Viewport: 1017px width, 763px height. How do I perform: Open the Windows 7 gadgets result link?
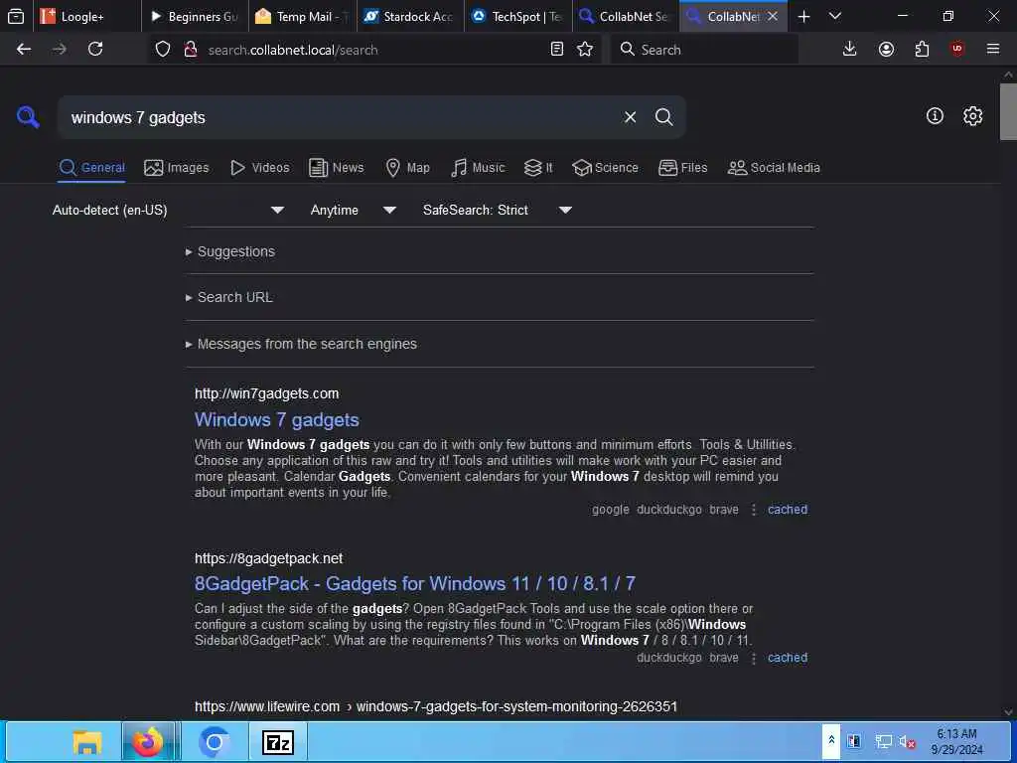tap(277, 420)
